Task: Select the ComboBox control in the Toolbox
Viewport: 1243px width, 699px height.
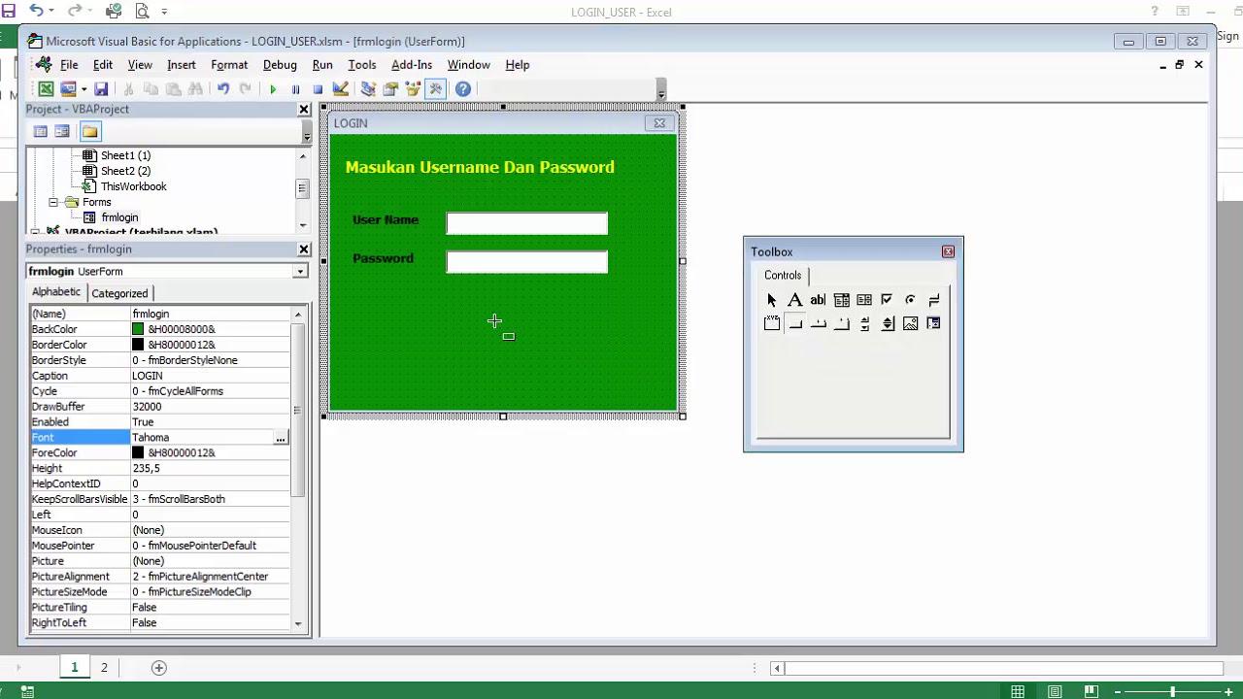Action: [842, 300]
